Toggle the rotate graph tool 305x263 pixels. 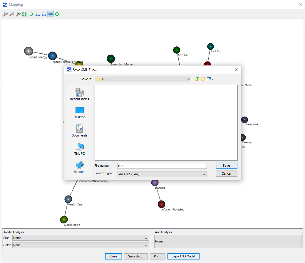[51, 14]
